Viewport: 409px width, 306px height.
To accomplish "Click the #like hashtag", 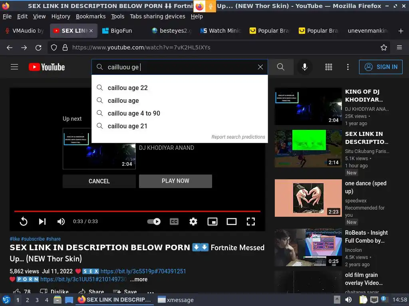I will tap(15, 239).
